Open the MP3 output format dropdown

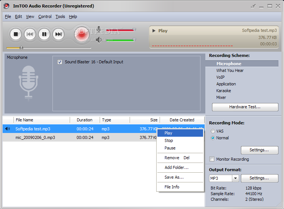point(235,178)
